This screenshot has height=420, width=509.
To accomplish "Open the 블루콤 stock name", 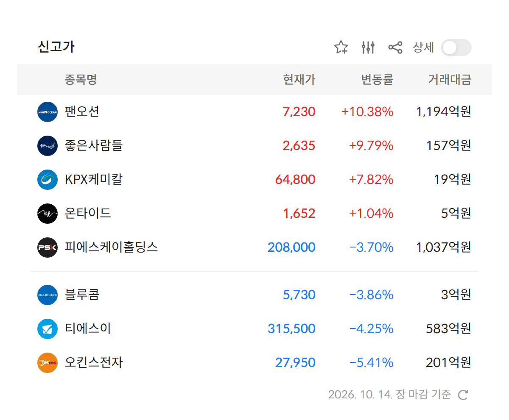I will (x=82, y=295).
